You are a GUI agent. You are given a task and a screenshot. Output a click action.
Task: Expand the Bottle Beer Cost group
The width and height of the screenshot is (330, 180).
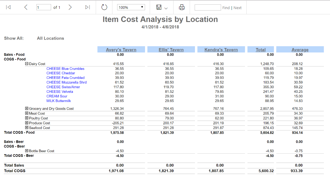coord(27,151)
